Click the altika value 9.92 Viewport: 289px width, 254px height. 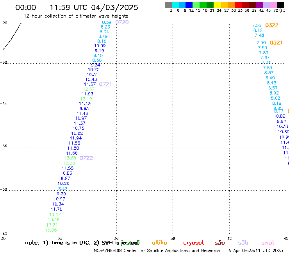[282, 122]
